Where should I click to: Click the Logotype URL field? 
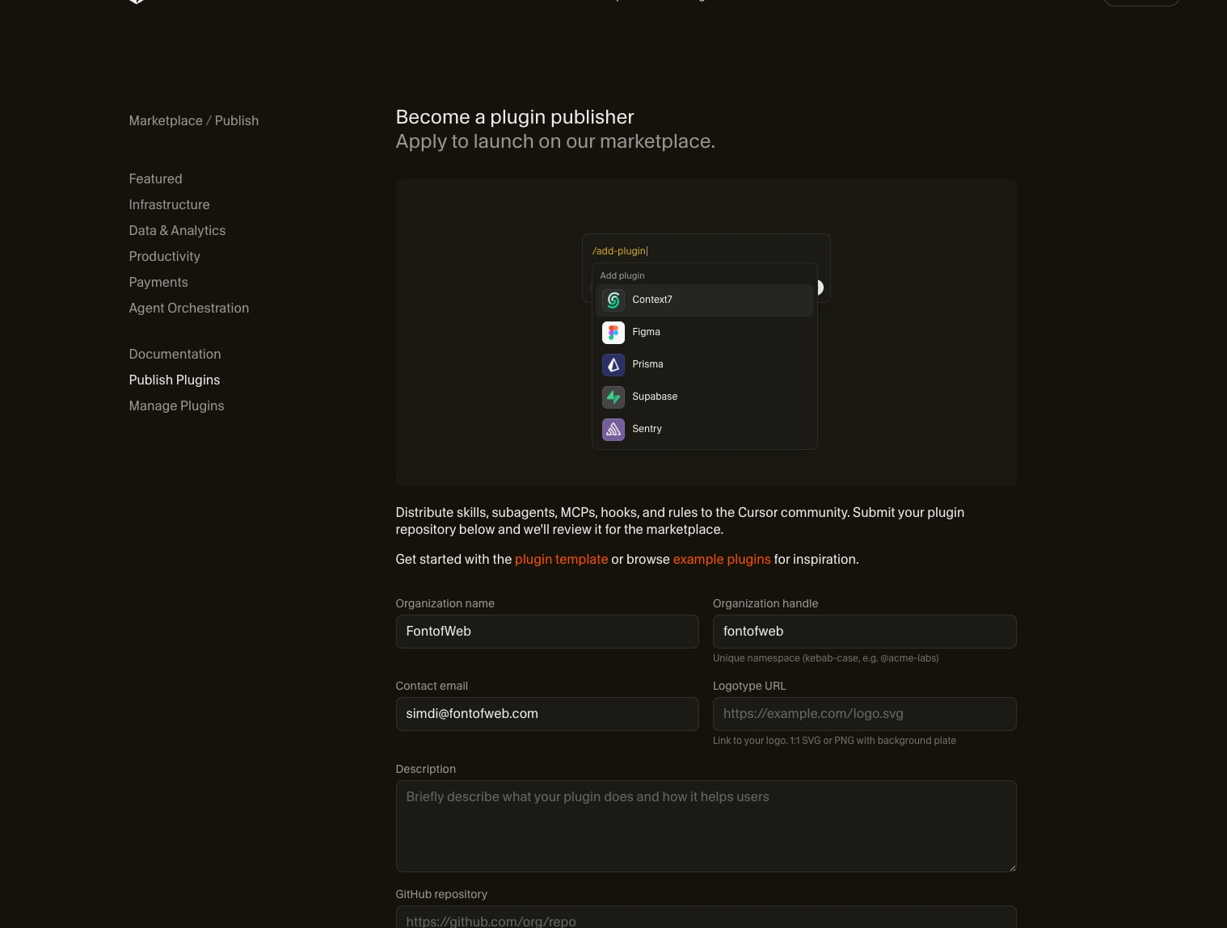[864, 714]
